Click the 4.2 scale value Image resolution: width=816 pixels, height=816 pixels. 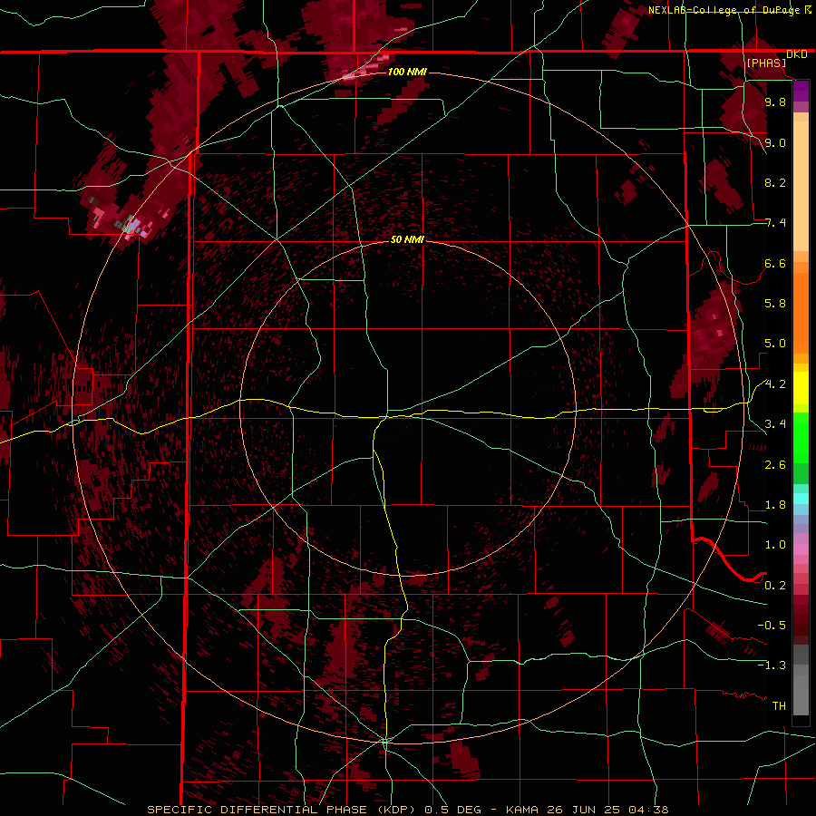[775, 384]
